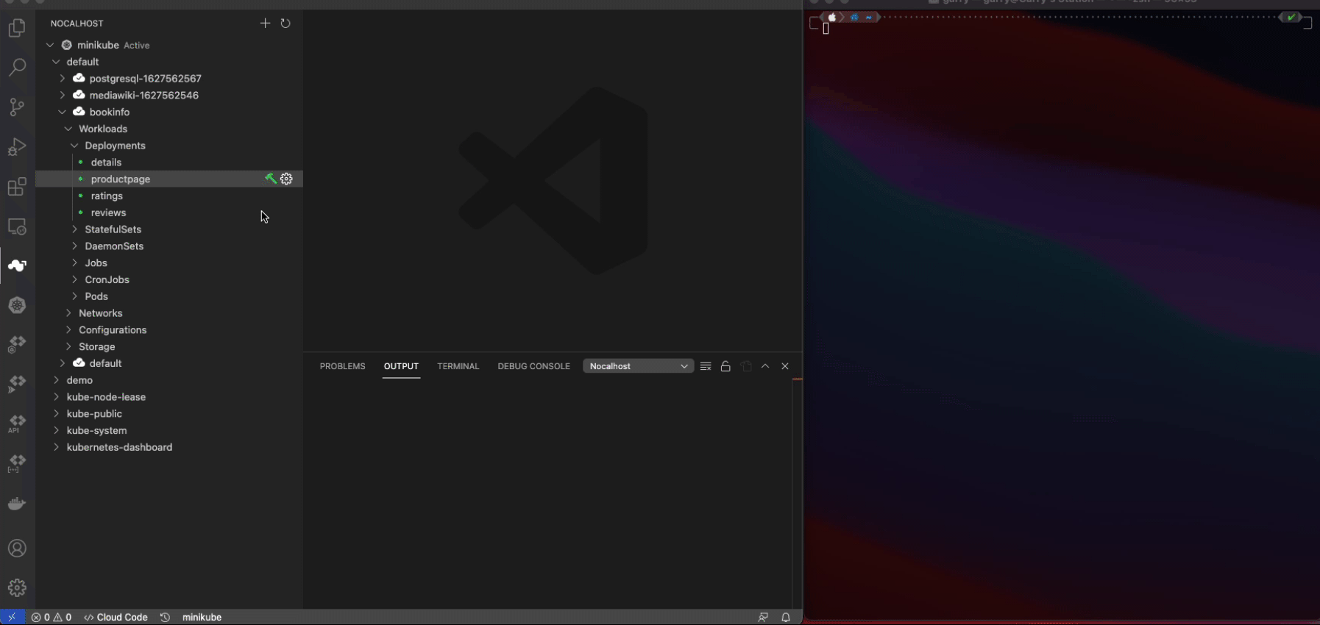
Task: Expand the Storage node
Action: (68, 346)
